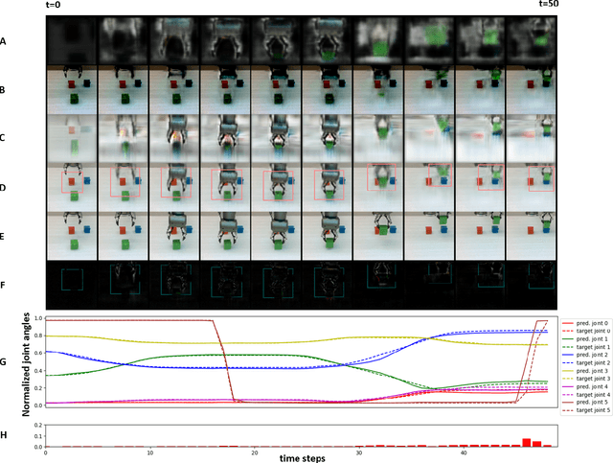Click the "pred. joint 1" legend entry
Image resolution: width=613 pixels, height=463 pixels.
pos(585,339)
